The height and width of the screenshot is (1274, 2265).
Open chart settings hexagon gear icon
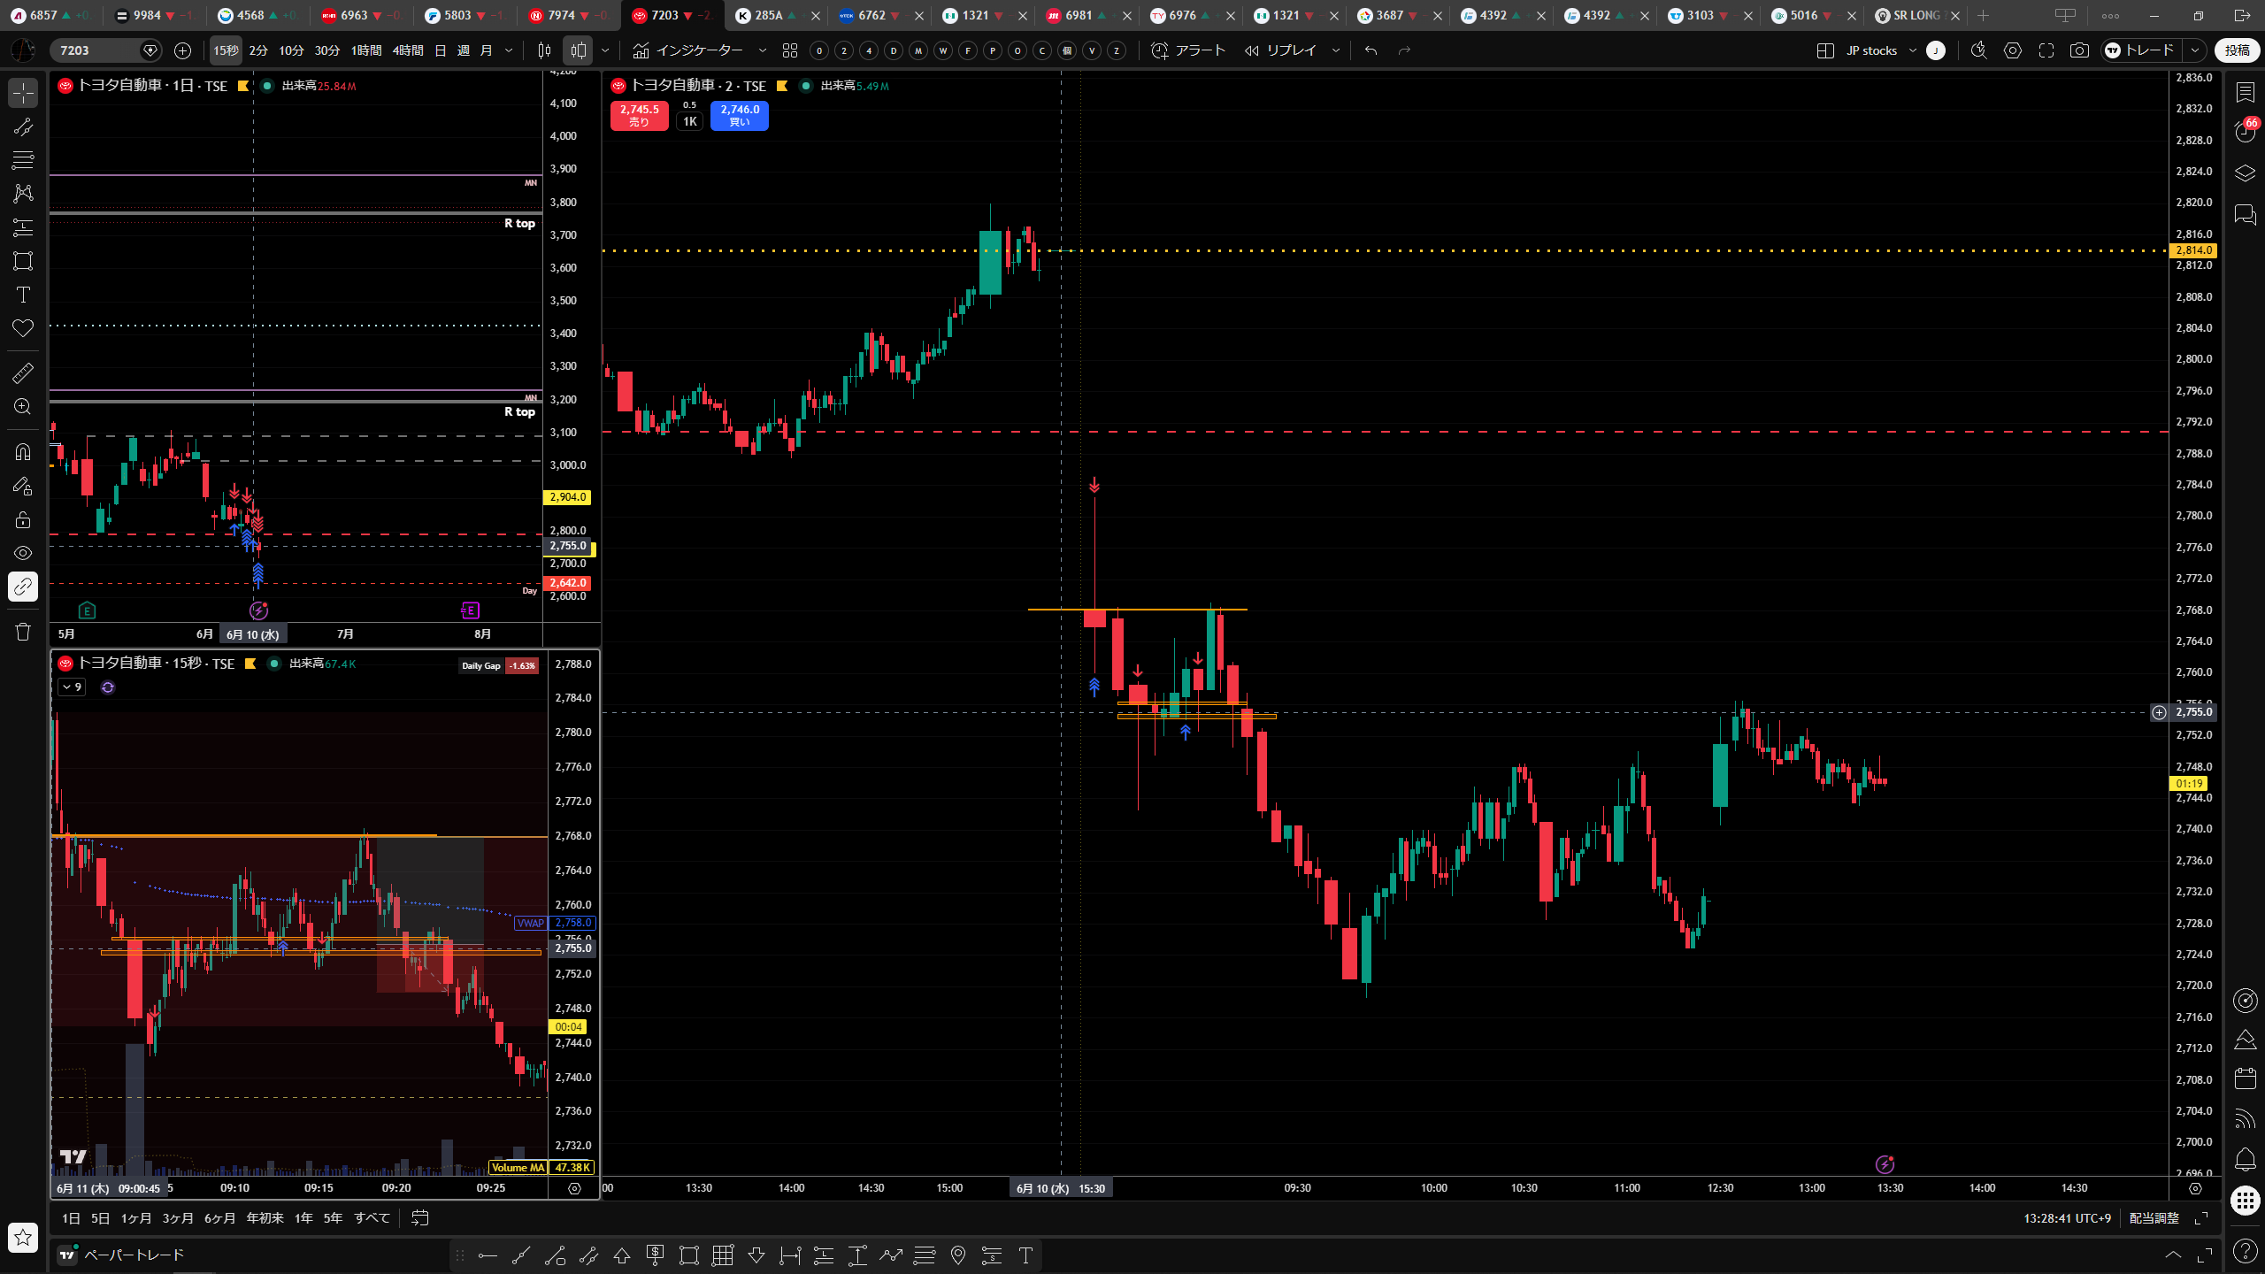2013,50
